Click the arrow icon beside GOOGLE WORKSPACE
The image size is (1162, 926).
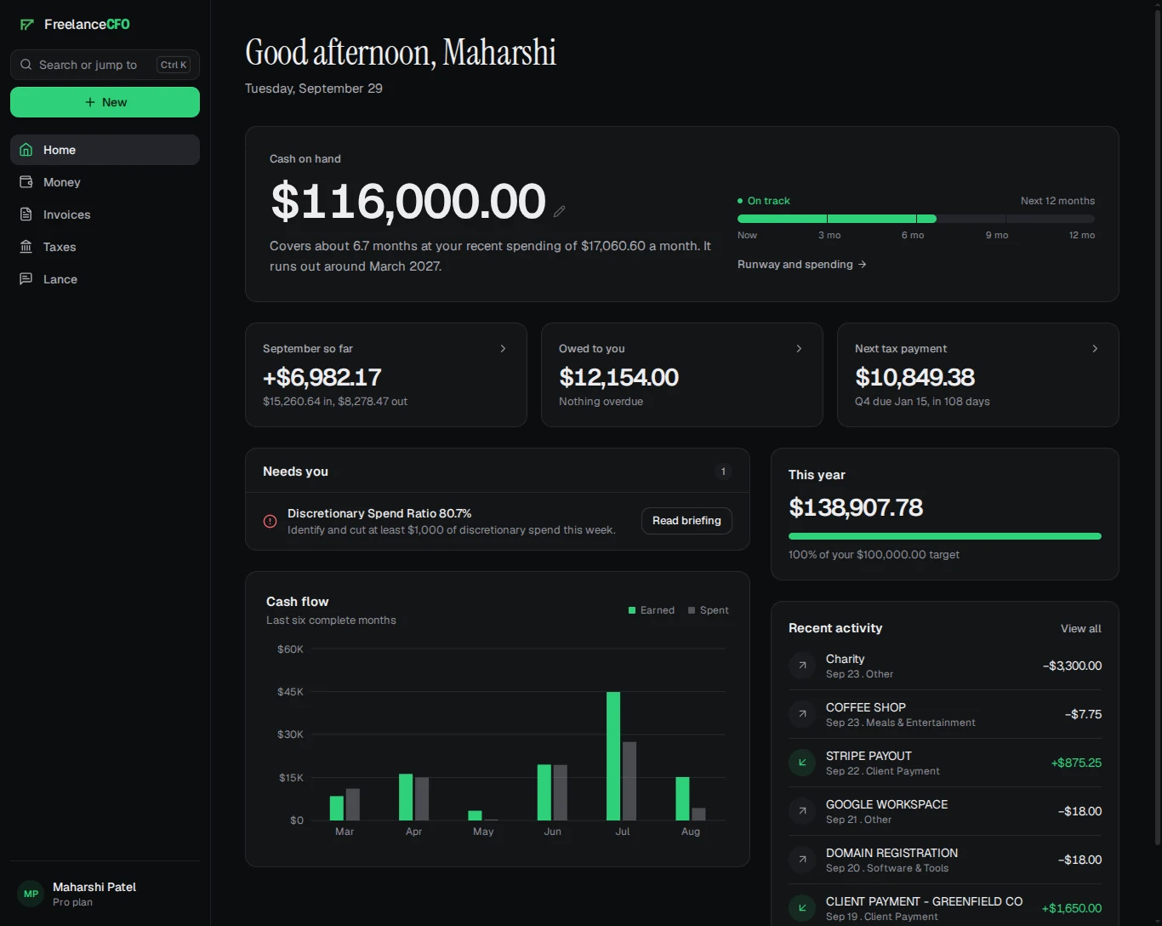point(802,811)
